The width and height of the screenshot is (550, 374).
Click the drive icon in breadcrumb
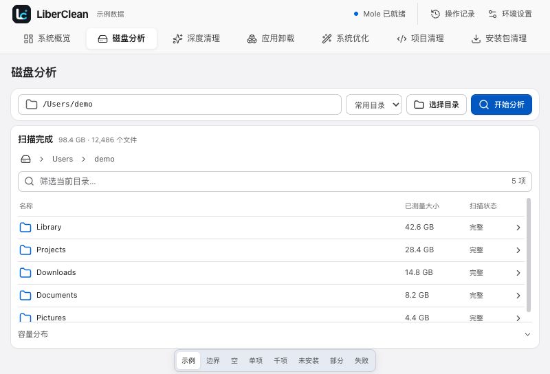[25, 159]
